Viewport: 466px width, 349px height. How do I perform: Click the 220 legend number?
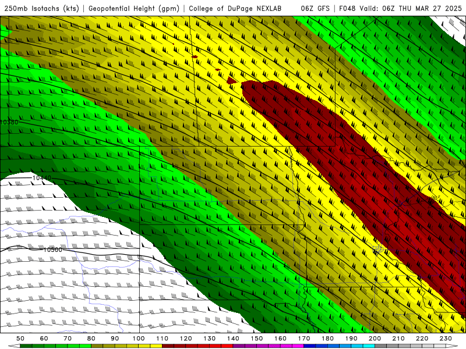pyautogui.click(x=422, y=339)
